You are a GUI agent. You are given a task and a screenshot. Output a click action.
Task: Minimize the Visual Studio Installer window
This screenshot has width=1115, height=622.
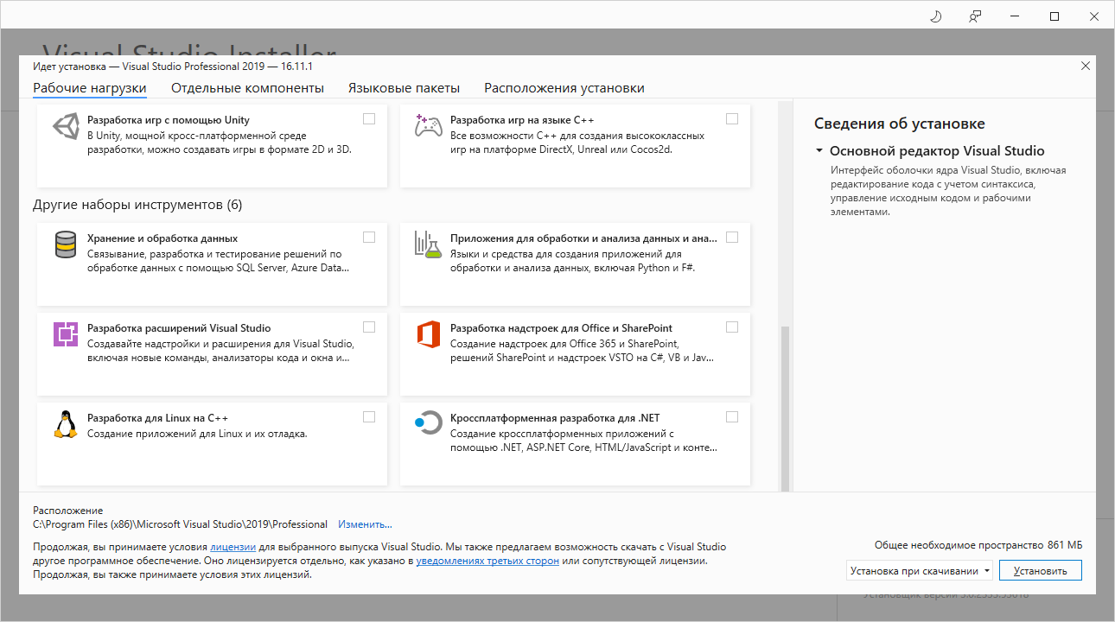(x=1015, y=16)
